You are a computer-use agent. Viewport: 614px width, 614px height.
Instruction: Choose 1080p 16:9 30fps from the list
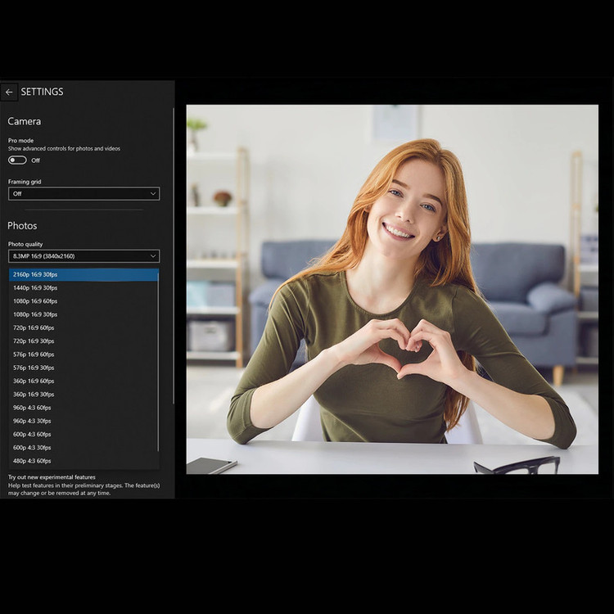click(x=84, y=314)
